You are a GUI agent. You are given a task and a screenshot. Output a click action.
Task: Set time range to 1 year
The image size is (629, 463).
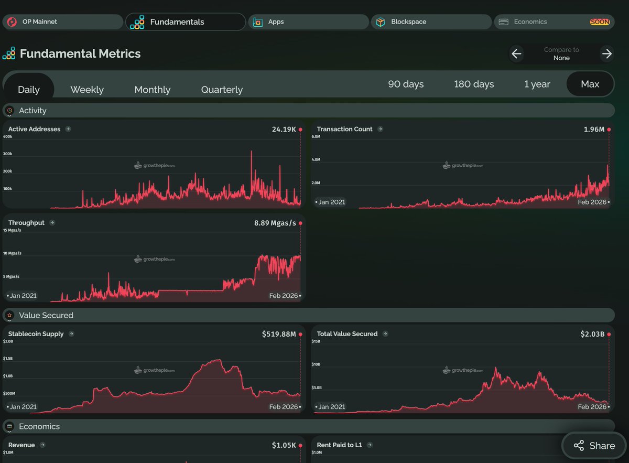click(x=537, y=84)
